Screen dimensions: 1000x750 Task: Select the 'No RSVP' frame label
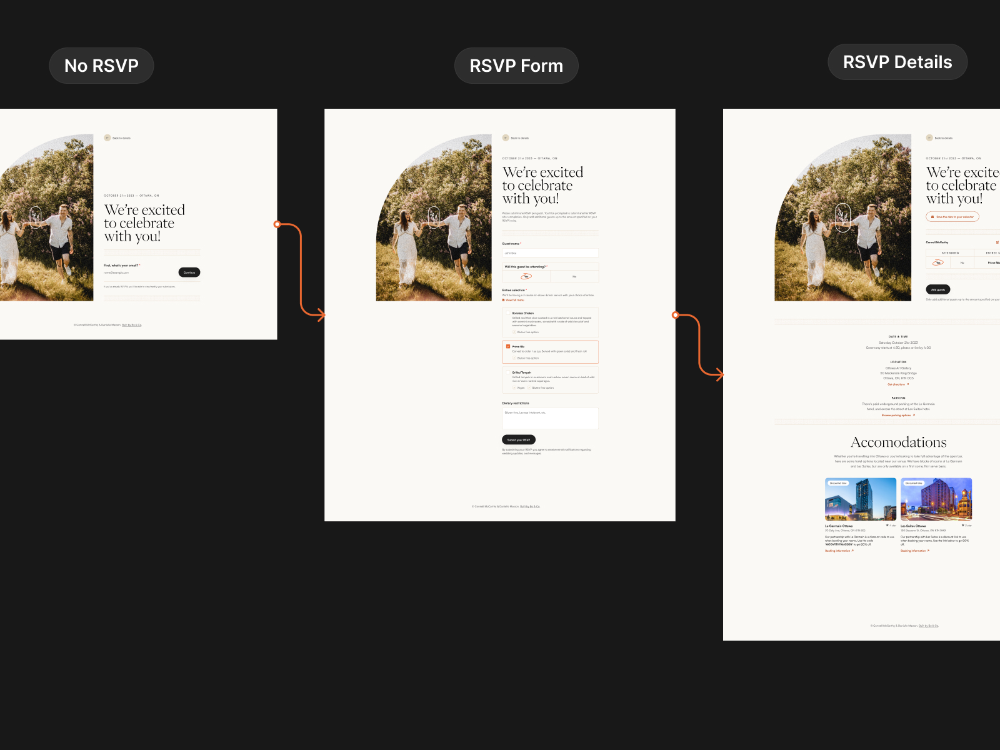tap(101, 66)
